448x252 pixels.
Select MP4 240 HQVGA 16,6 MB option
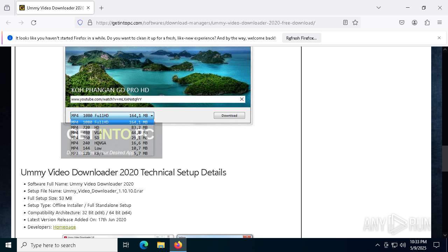112,143
